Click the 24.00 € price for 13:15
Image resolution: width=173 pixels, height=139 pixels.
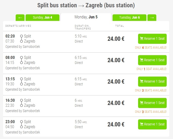(x=116, y=82)
